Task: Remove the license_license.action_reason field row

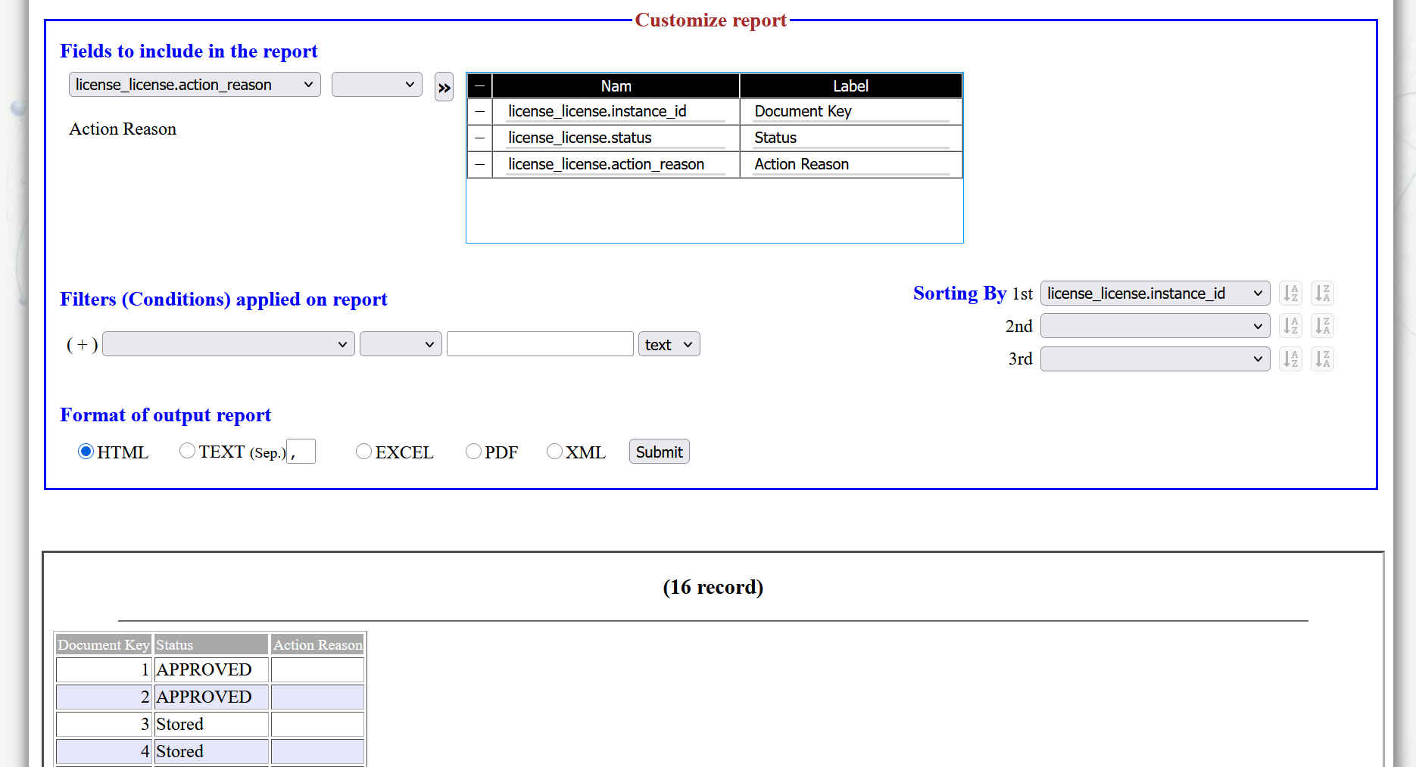Action: (479, 165)
